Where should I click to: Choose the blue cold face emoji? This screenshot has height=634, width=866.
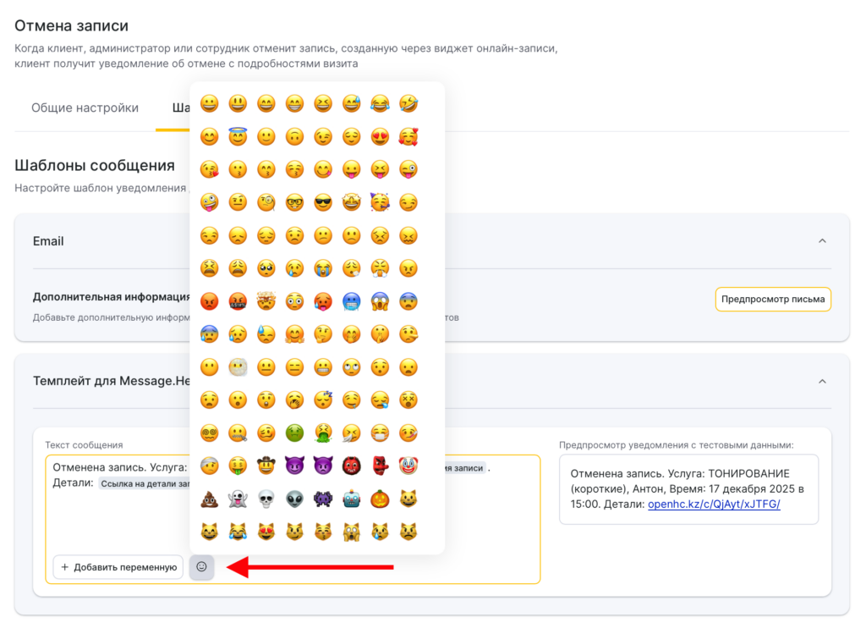pos(352,301)
